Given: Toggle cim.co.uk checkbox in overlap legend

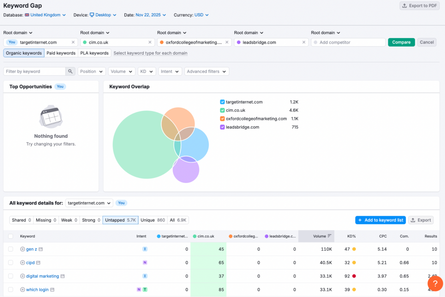Looking at the screenshot, I should 222,110.
